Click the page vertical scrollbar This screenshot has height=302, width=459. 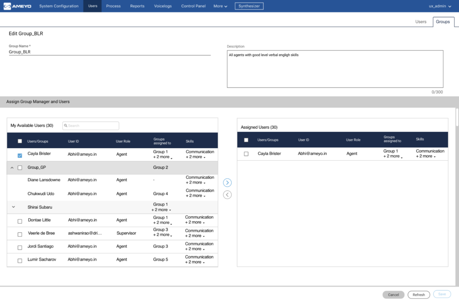457,117
